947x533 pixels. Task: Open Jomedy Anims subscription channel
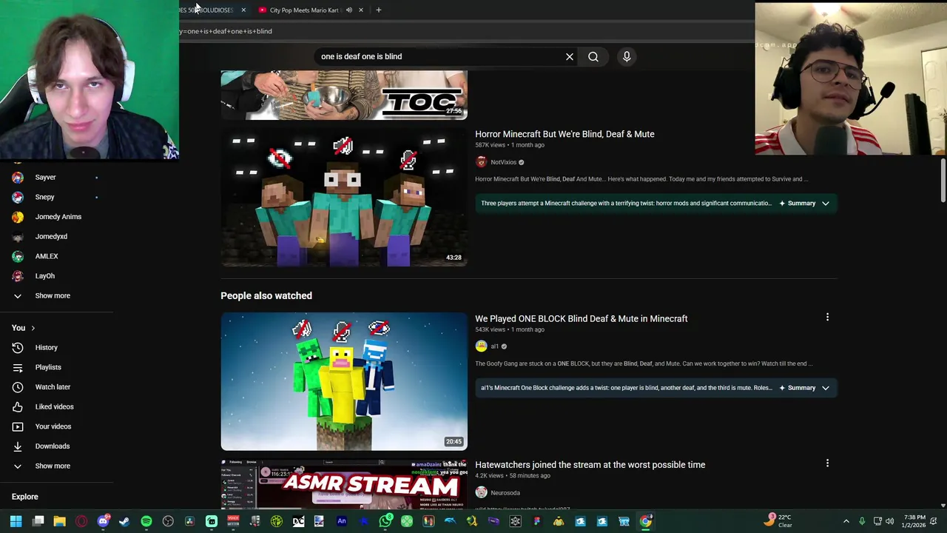click(57, 216)
